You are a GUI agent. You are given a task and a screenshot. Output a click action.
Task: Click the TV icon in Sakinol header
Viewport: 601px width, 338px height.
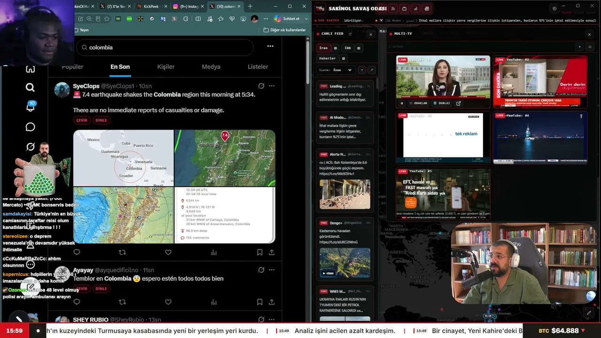pyautogui.click(x=404, y=8)
